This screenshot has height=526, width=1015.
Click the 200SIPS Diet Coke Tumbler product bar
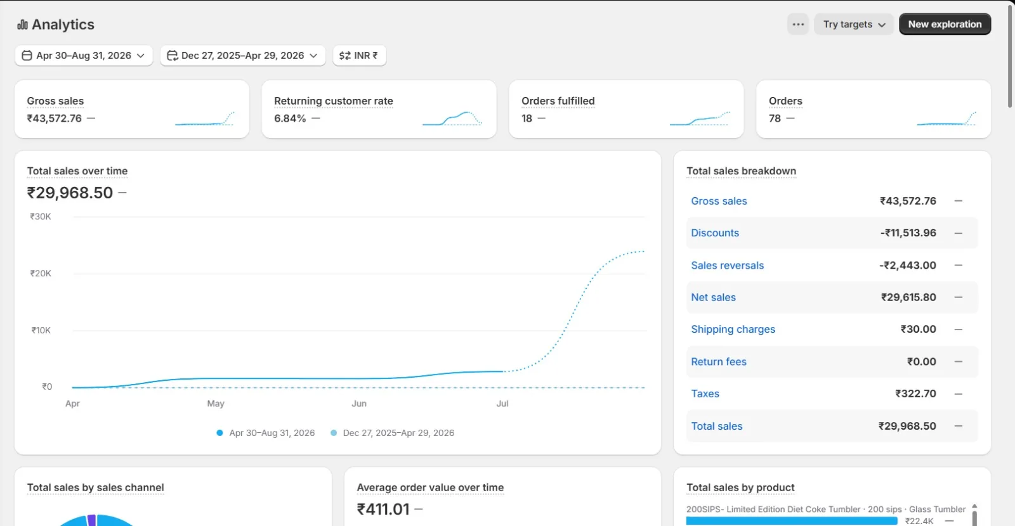coord(792,521)
